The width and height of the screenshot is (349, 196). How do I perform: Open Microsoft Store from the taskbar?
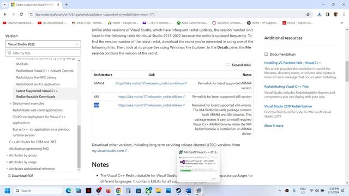[x=139, y=191]
